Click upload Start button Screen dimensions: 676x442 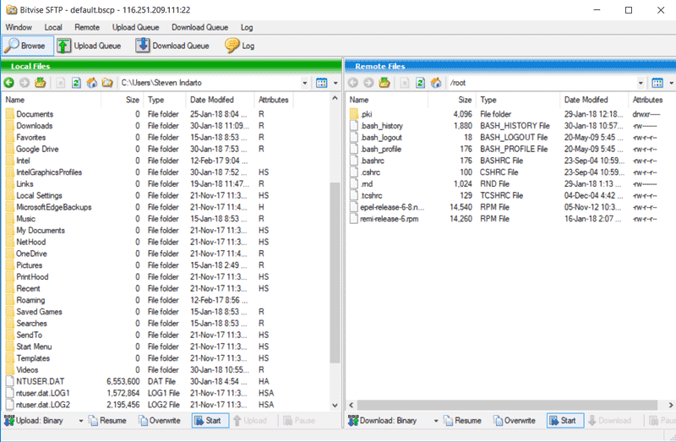coord(210,420)
